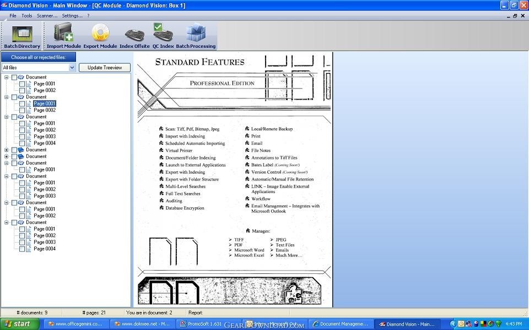Switch to www.dokmee.net taskbar window
Viewport: 529px width, 330px height.
coord(143,324)
